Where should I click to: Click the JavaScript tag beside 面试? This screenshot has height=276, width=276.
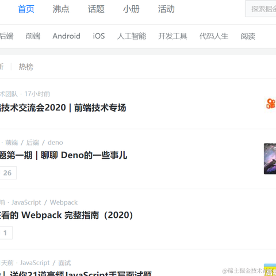[x=35, y=263]
